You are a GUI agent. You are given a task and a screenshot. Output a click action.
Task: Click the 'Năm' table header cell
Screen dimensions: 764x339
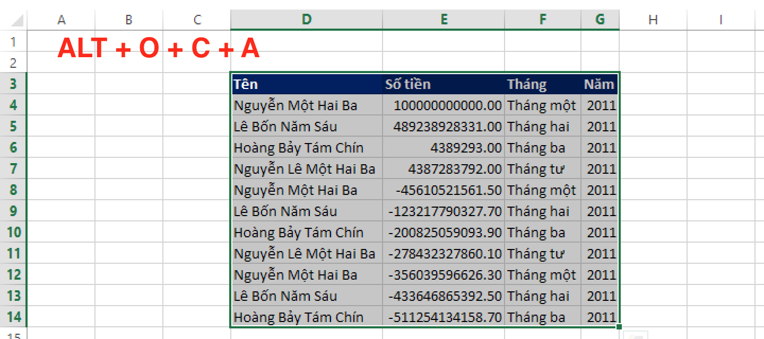[x=600, y=84]
